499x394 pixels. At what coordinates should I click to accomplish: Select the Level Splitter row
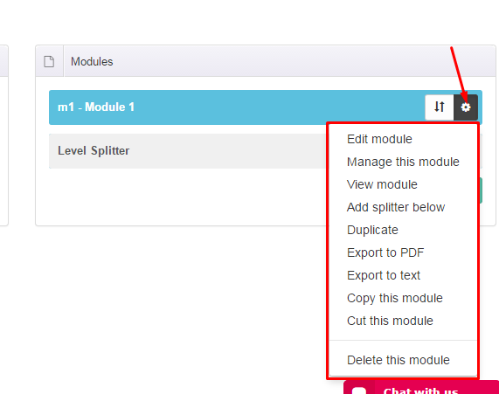[x=189, y=151]
